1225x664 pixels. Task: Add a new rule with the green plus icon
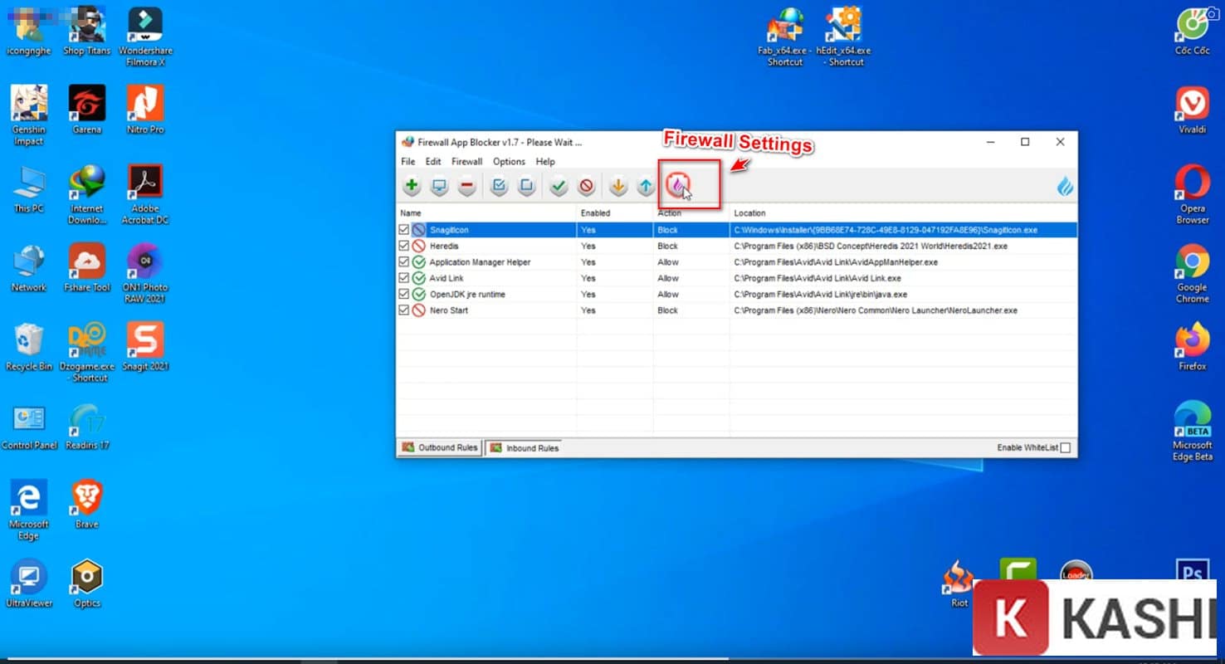click(x=411, y=186)
